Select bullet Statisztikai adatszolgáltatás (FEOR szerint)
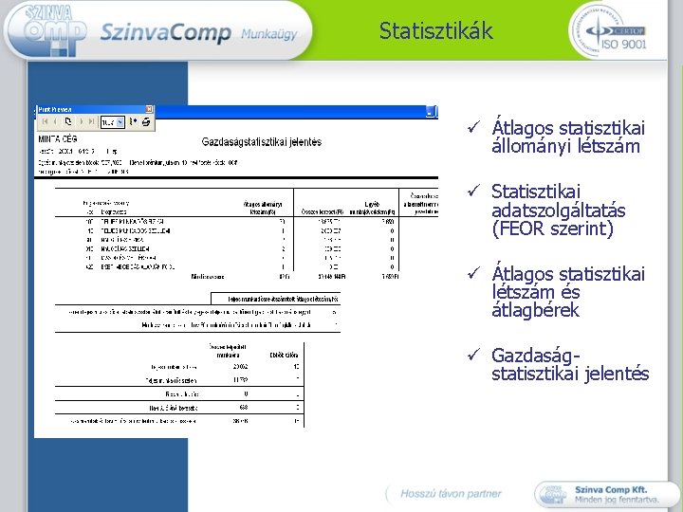The height and width of the screenshot is (512, 683). [559, 210]
